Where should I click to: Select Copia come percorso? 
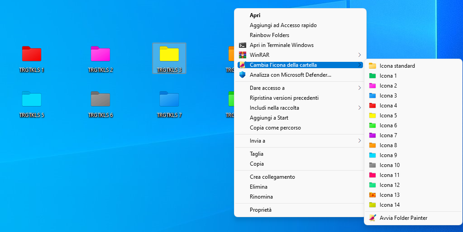275,128
